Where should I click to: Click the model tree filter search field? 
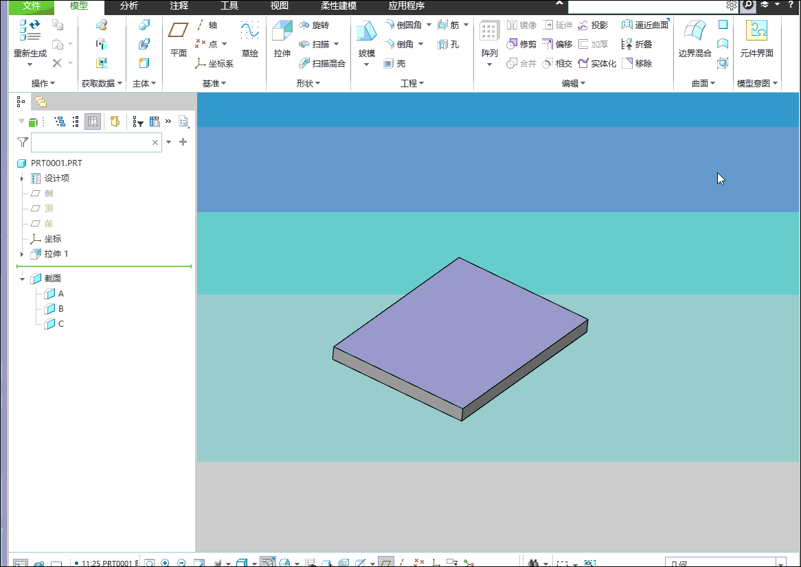[89, 143]
